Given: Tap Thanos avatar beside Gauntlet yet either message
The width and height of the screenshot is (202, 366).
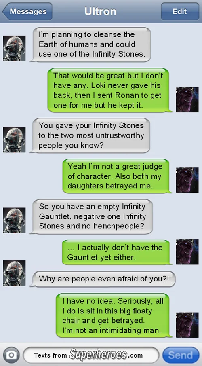Looking at the screenshot, I should (187, 252).
